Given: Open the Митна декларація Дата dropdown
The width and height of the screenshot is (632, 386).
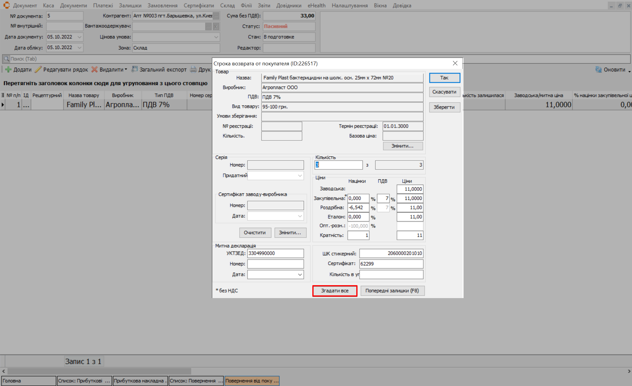Looking at the screenshot, I should coord(300,275).
